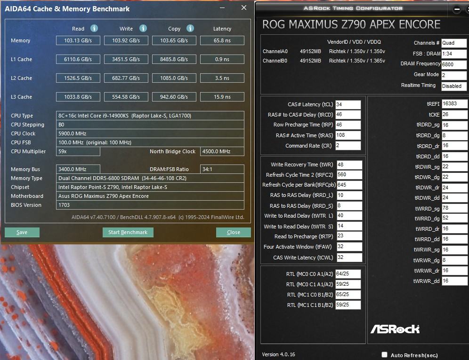Click the RAS# to CAS# Delay (tRCD) field

tap(348, 115)
